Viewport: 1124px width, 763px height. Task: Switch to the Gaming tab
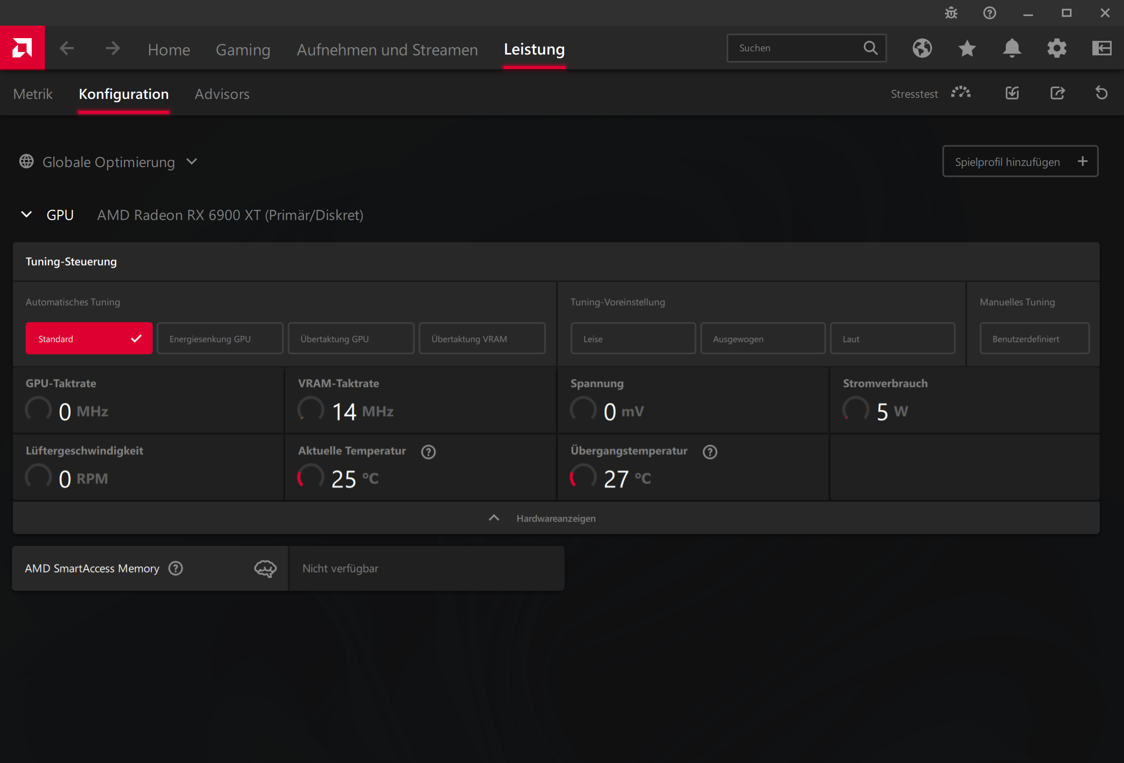point(243,49)
